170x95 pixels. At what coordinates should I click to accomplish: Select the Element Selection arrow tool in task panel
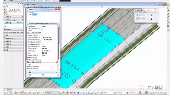pyautogui.click(x=5, y=10)
